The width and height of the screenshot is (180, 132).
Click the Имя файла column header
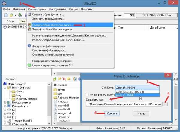point(61,85)
